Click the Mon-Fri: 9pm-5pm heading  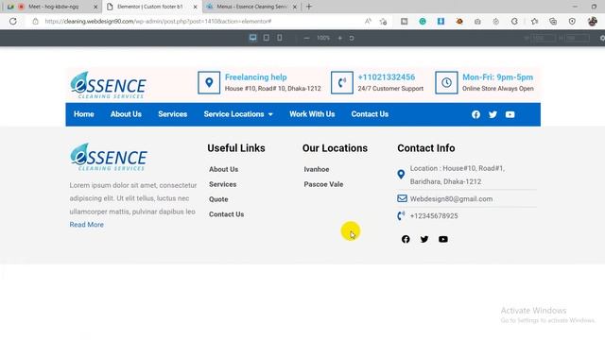click(x=498, y=77)
